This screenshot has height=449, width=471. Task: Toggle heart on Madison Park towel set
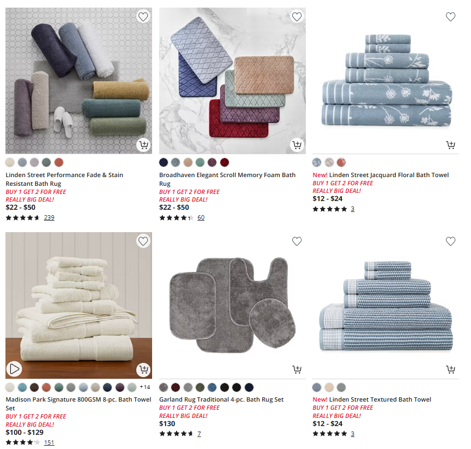pyautogui.click(x=143, y=241)
